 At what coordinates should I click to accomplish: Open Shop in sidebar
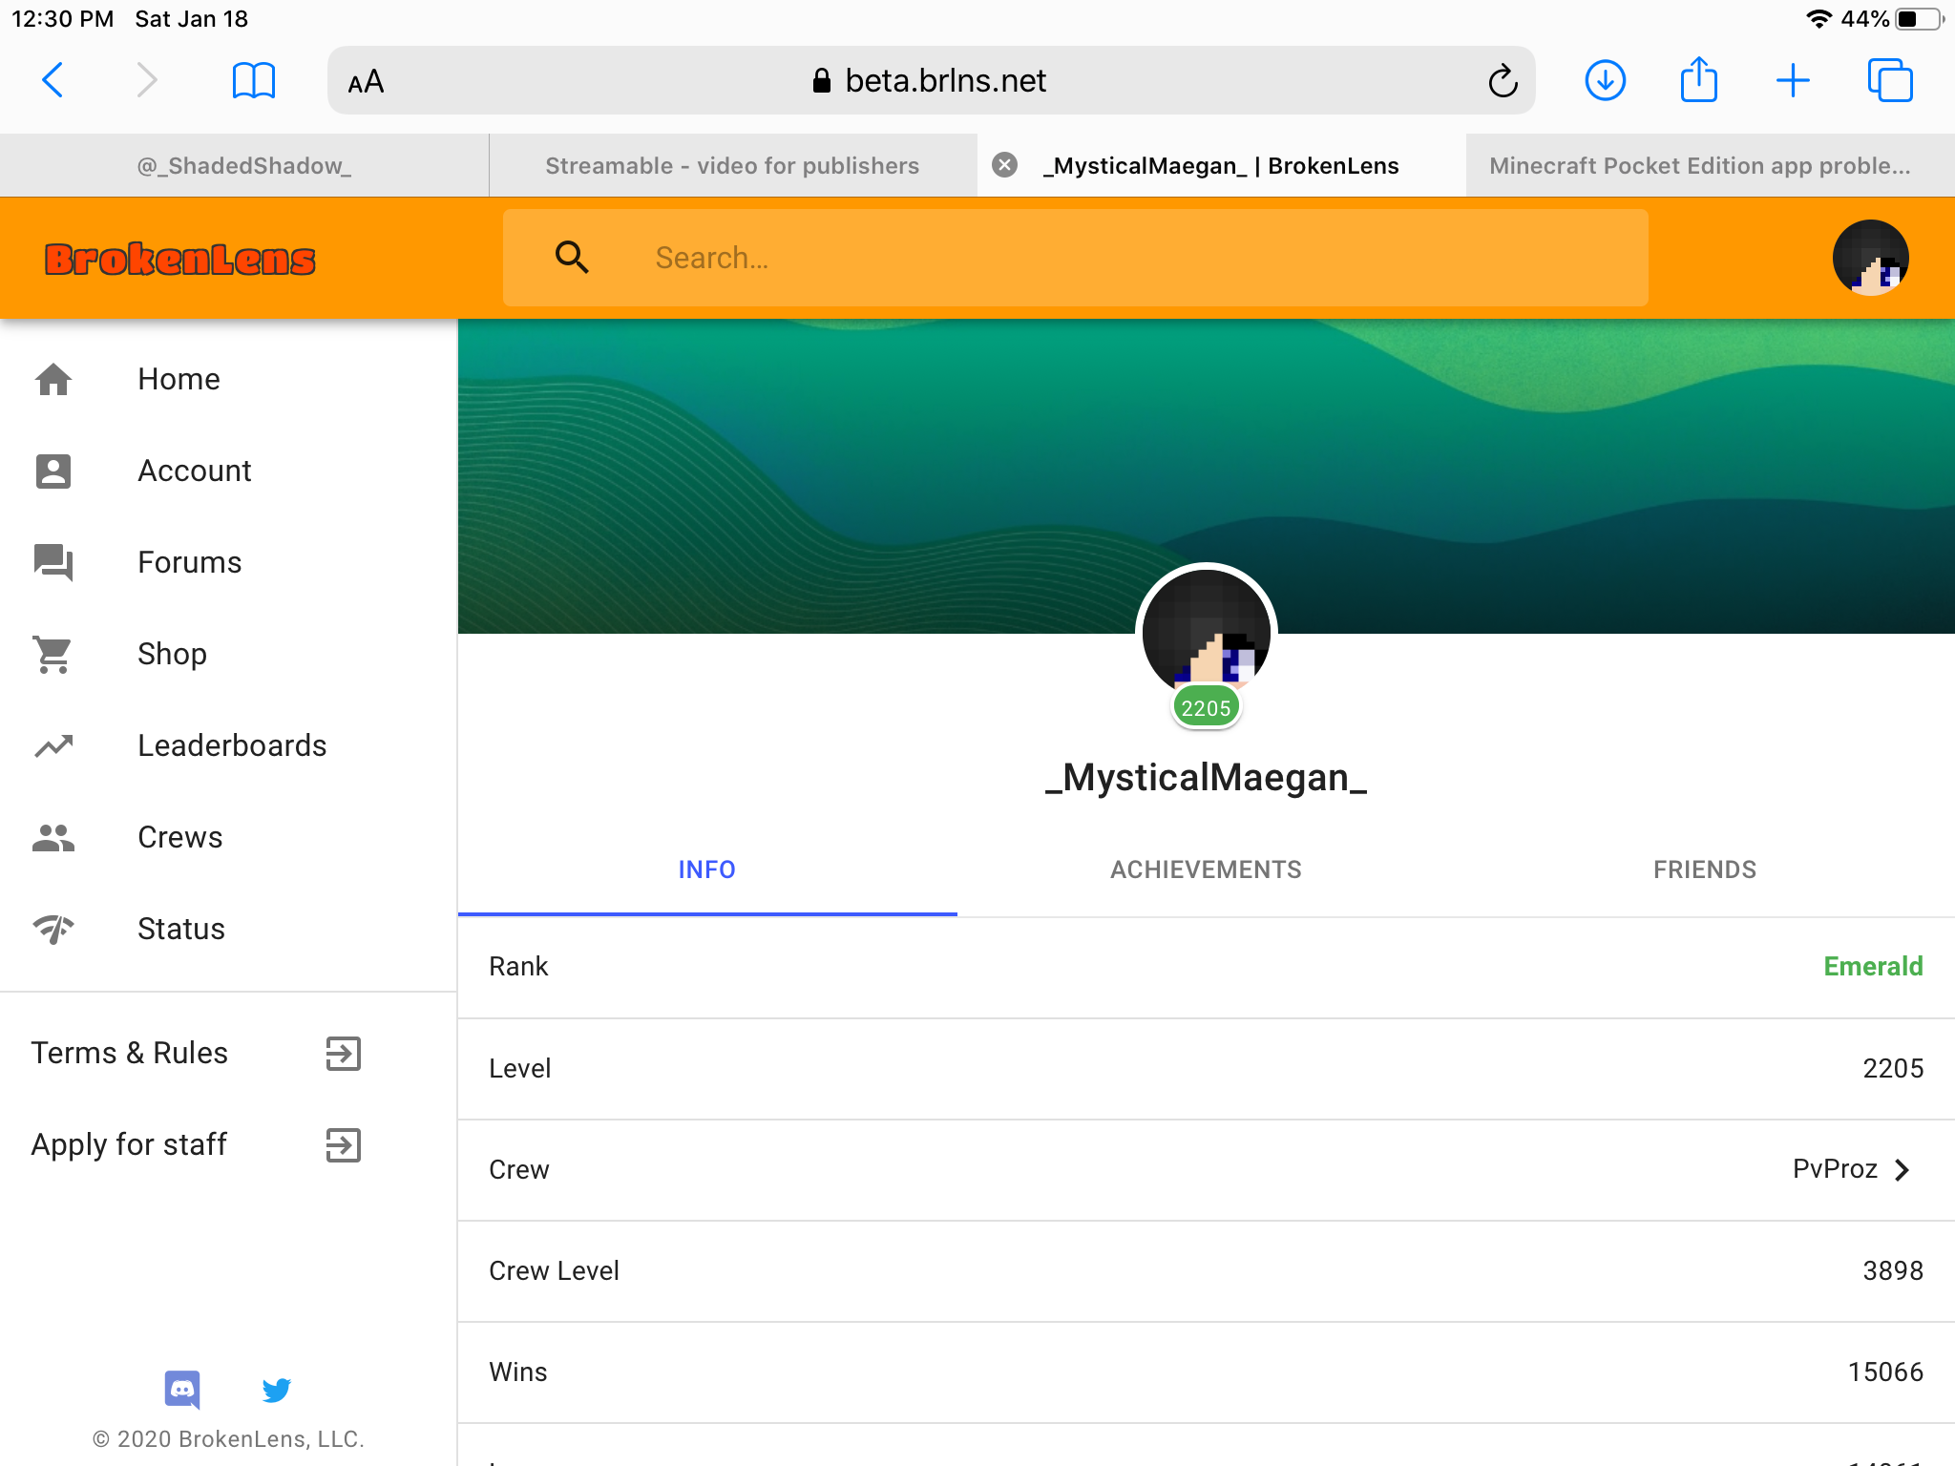coord(229,654)
